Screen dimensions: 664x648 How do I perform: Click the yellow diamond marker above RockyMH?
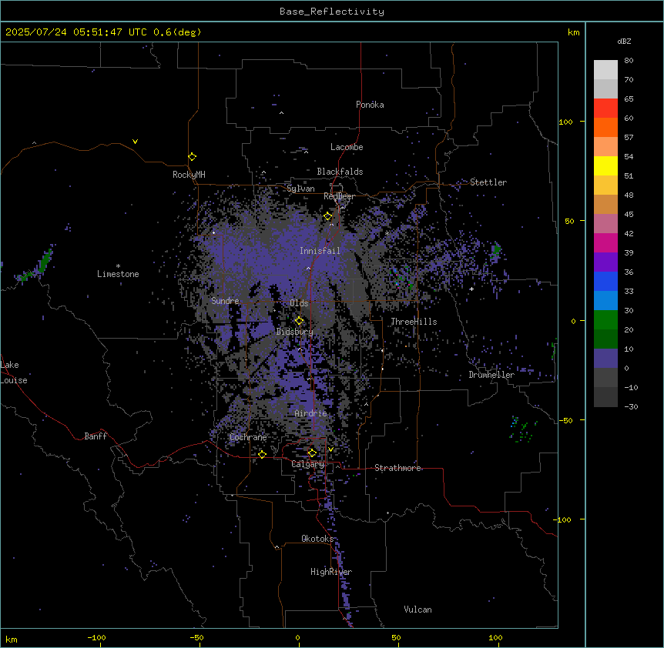point(193,157)
